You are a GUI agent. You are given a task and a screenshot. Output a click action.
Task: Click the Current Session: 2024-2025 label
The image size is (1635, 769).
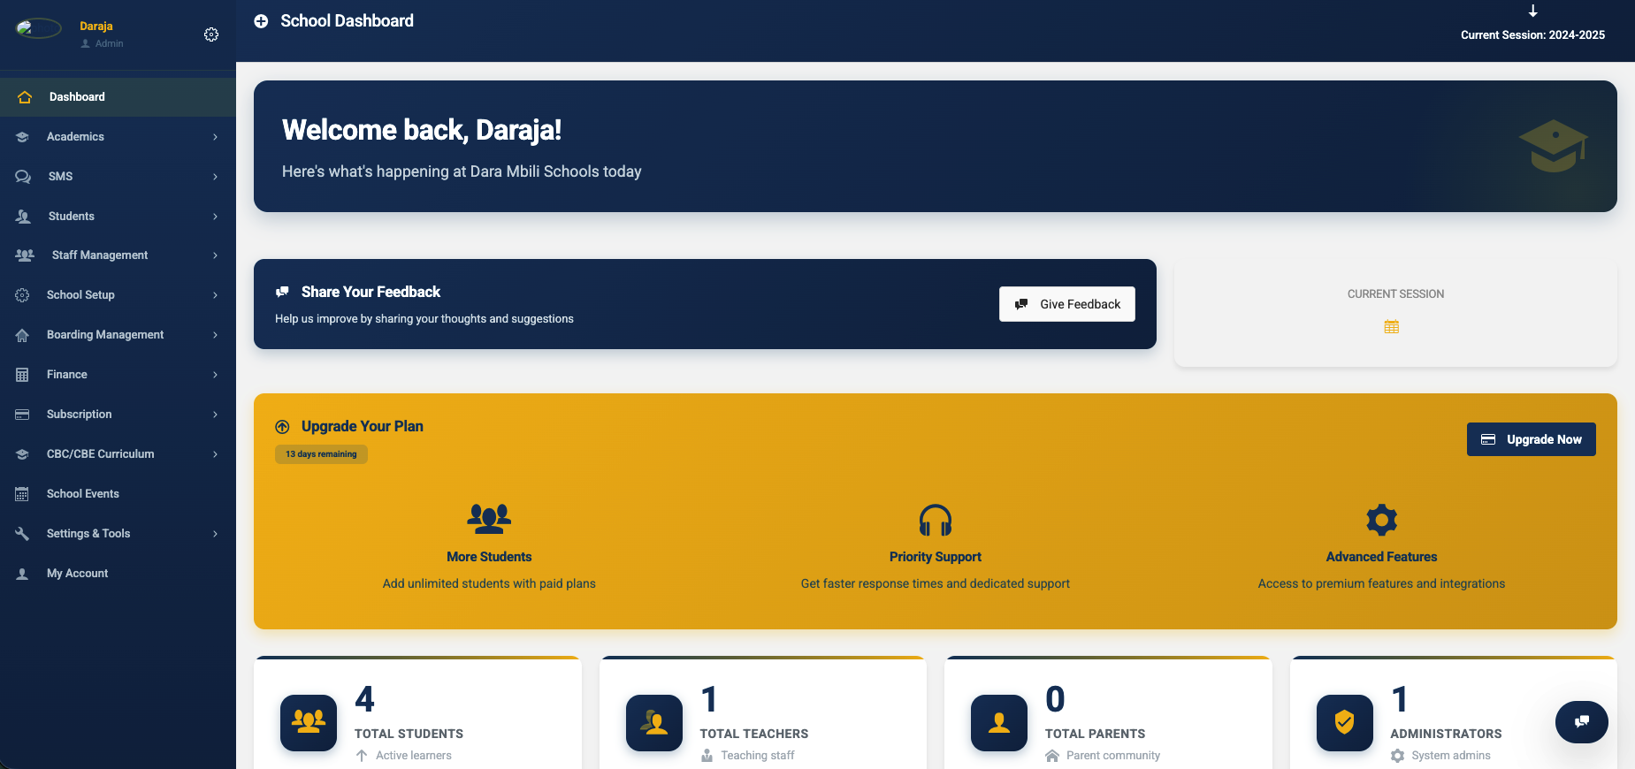point(1532,35)
